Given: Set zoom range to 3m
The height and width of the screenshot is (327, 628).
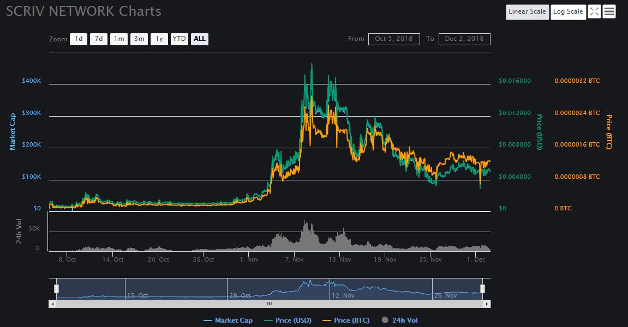Looking at the screenshot, I should 139,39.
